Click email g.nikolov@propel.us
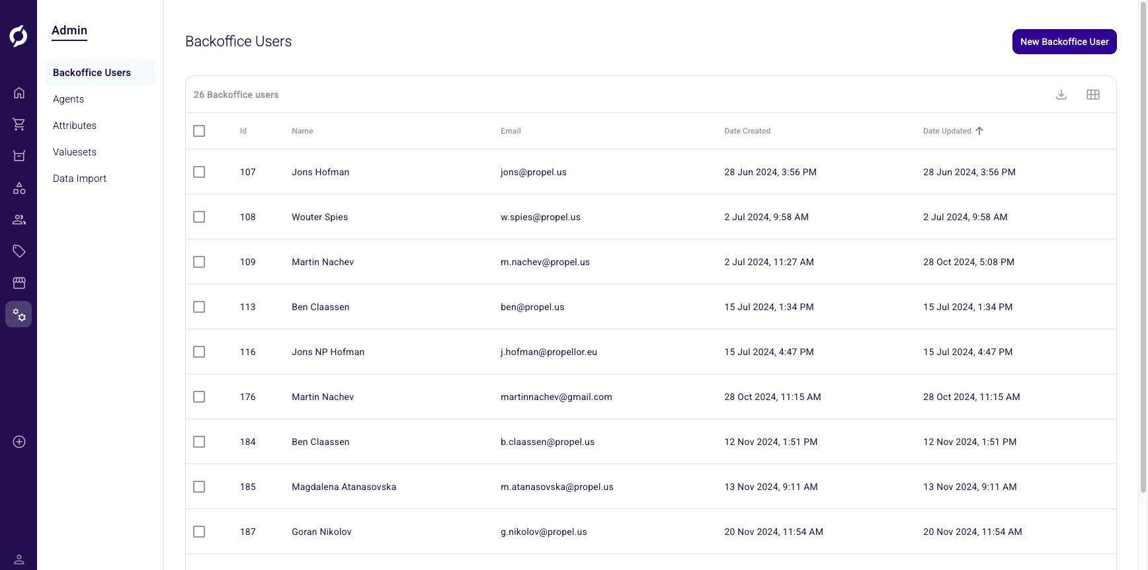The image size is (1148, 570). coord(544,532)
